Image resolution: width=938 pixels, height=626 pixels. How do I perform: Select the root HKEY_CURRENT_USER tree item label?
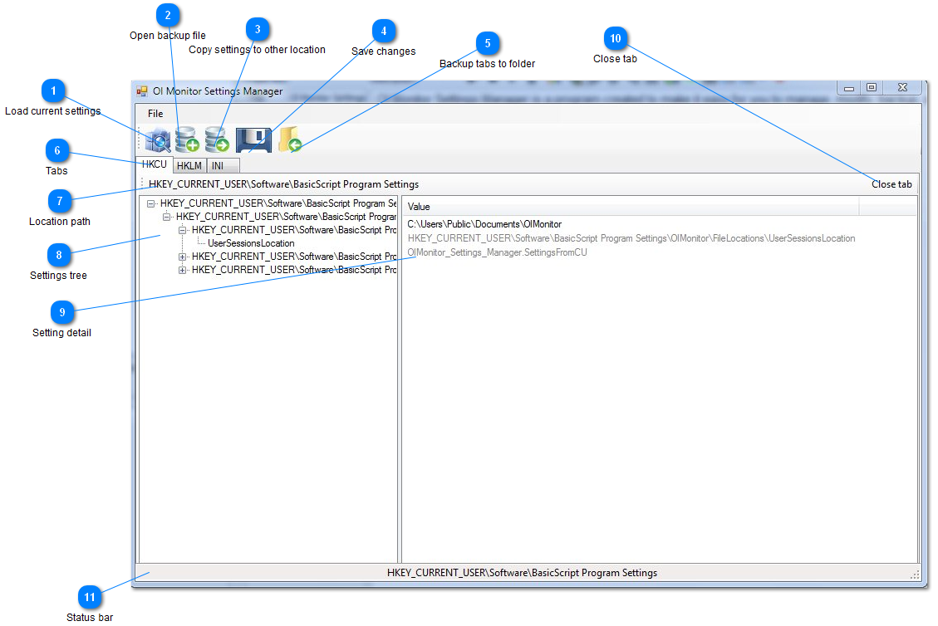click(x=278, y=203)
